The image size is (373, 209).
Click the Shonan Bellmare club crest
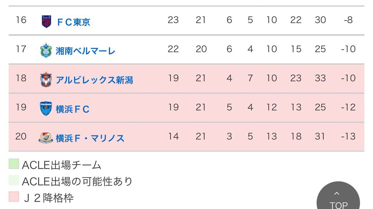click(x=46, y=50)
